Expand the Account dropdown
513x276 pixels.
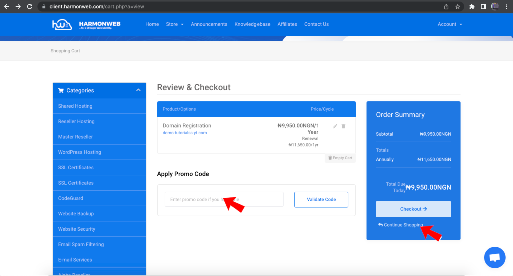(449, 24)
